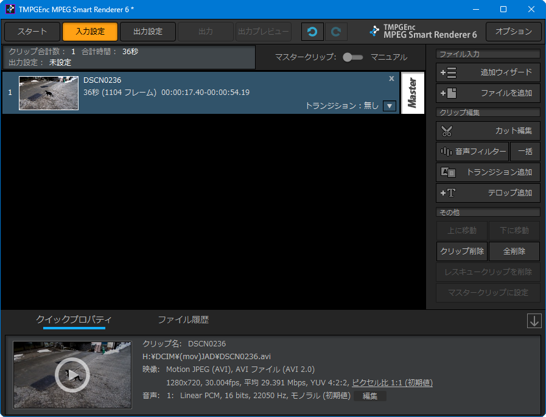Open カット編集 for the clip

point(488,131)
